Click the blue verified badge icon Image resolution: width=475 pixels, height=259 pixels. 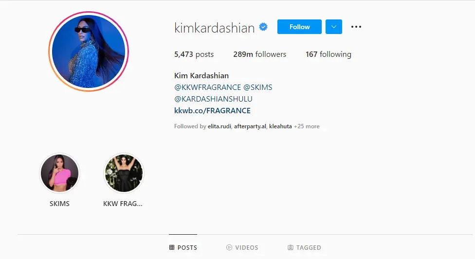click(x=263, y=27)
